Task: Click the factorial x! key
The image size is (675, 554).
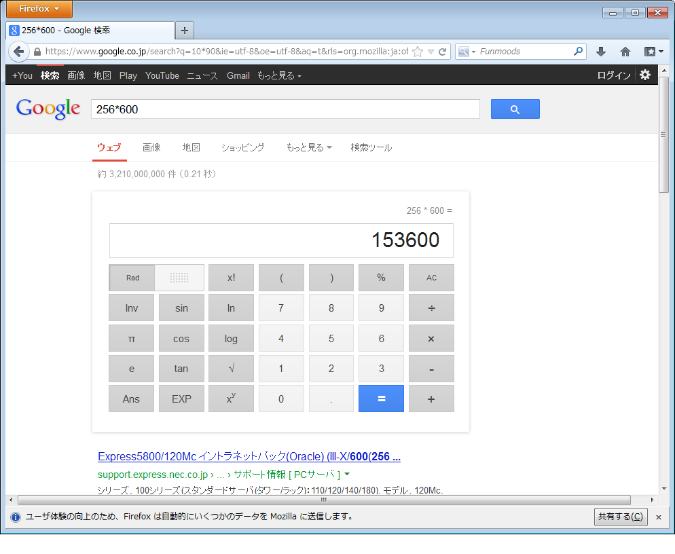Action: 231,278
